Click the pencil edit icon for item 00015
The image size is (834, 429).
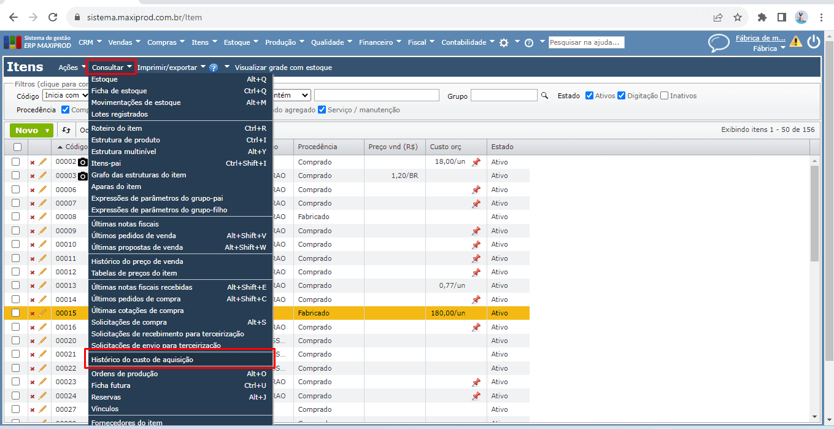(x=42, y=313)
